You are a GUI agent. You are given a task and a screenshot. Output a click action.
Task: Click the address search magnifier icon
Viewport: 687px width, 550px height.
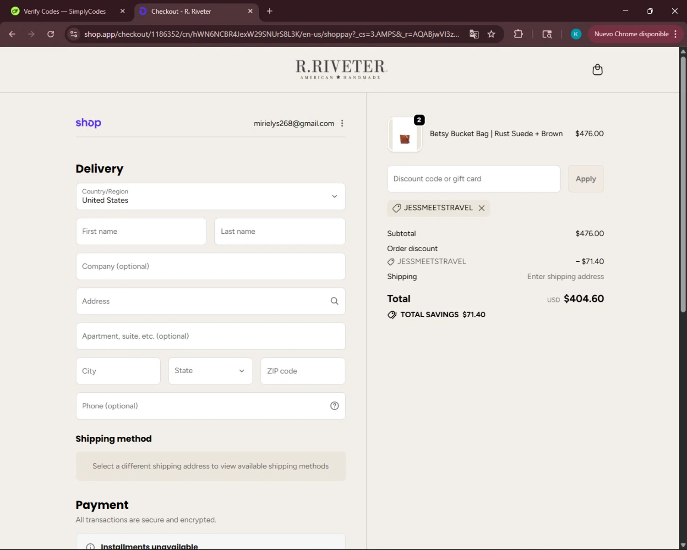click(x=334, y=301)
